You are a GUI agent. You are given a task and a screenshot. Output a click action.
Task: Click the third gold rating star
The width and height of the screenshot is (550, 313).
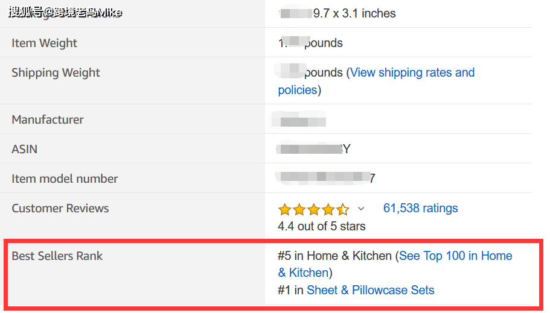(x=313, y=210)
